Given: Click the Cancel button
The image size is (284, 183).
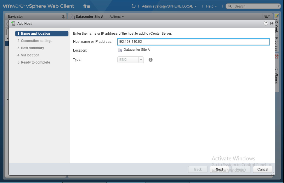Looking at the screenshot, I should 262,169.
